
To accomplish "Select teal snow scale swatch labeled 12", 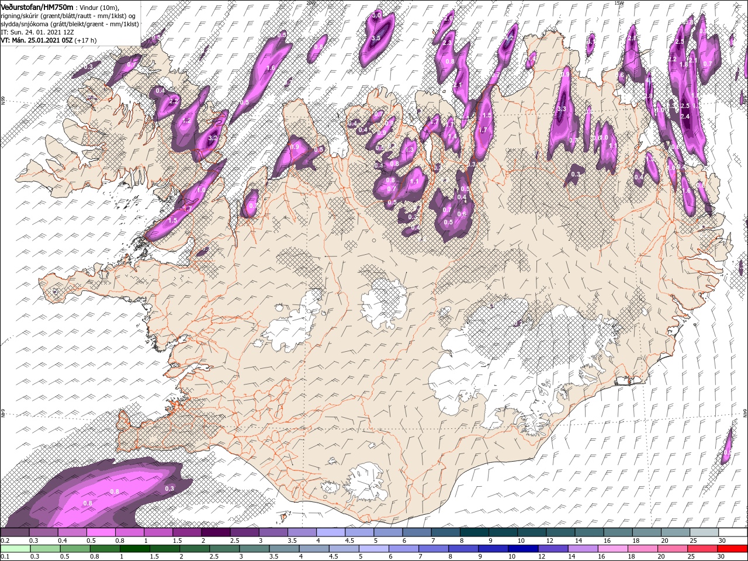I will (560, 532).
